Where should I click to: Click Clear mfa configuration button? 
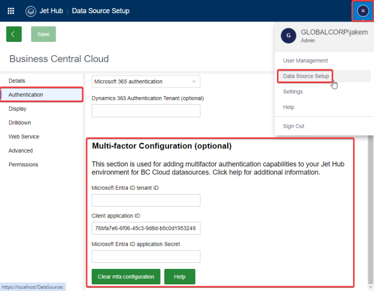(x=126, y=277)
